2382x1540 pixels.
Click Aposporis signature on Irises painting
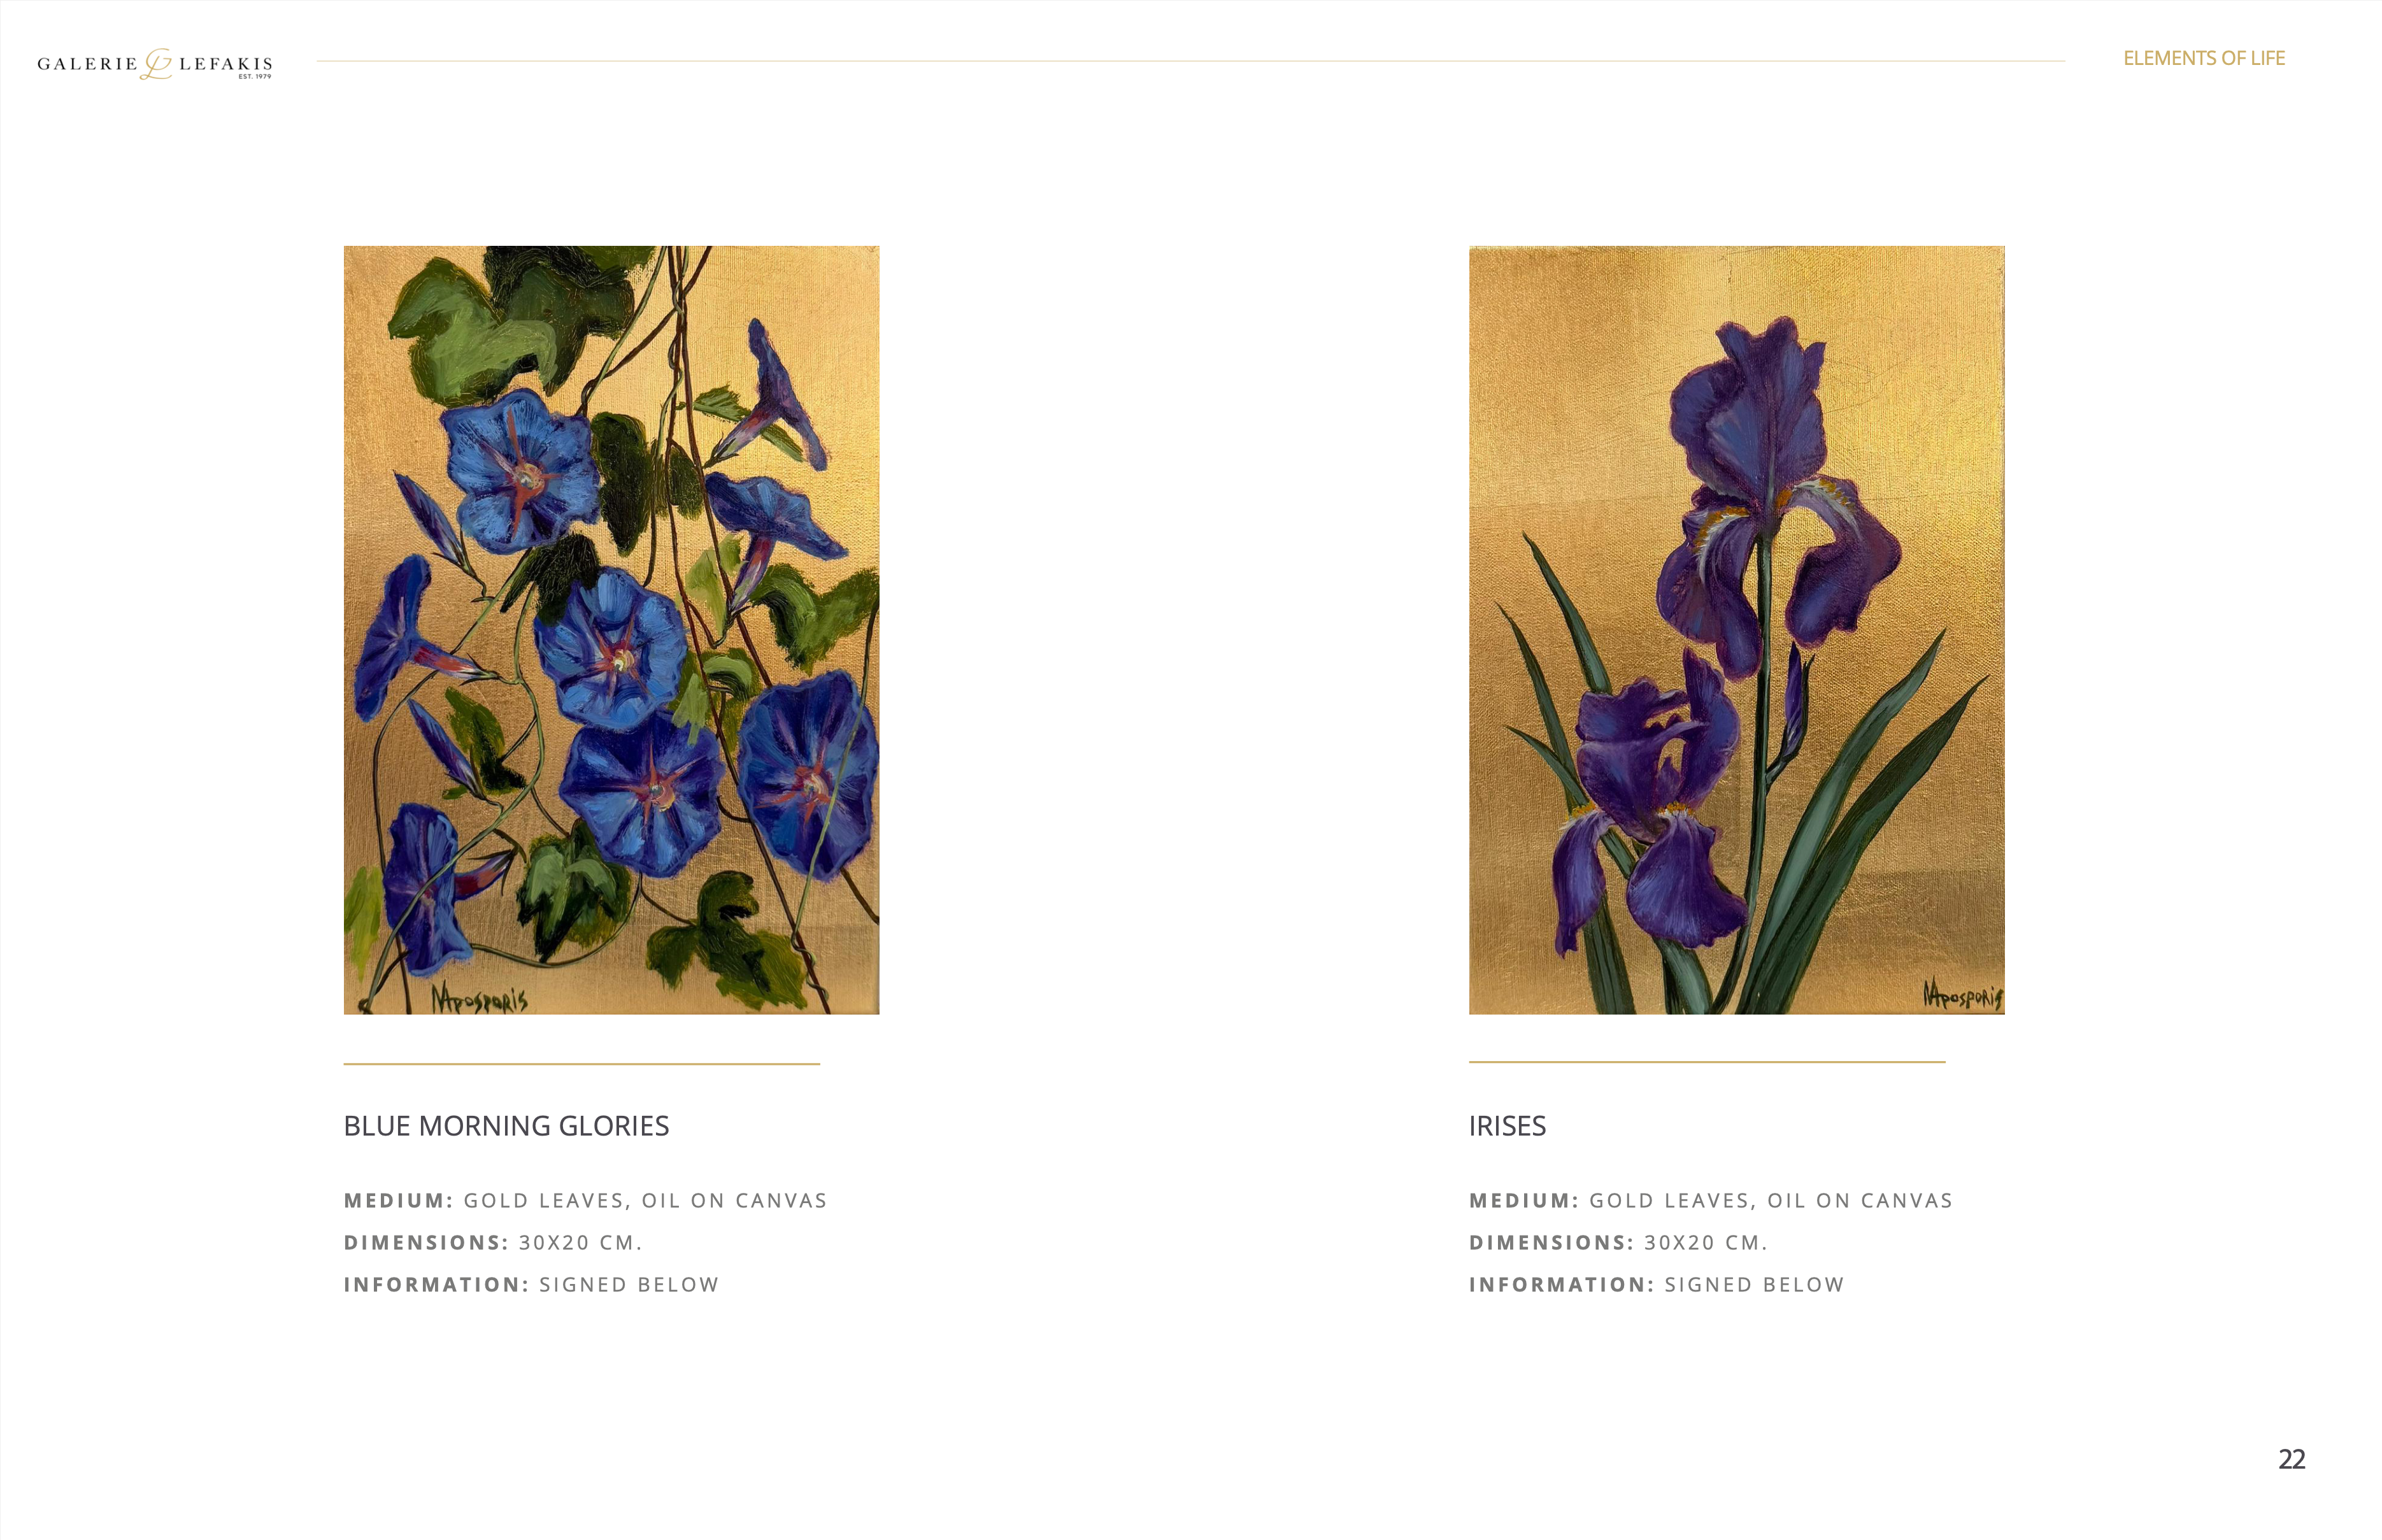pyautogui.click(x=1963, y=994)
